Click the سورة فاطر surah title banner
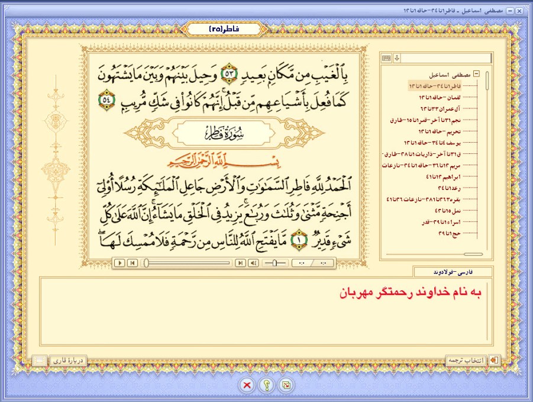This screenshot has height=402, width=533. (224, 133)
